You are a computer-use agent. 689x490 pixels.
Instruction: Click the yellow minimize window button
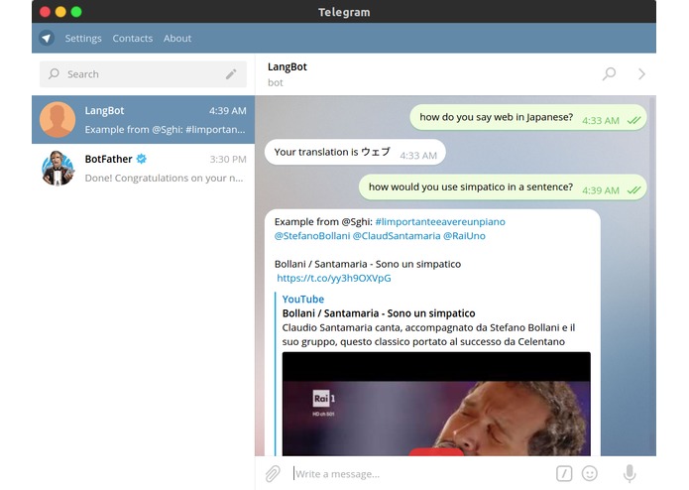[x=60, y=12]
